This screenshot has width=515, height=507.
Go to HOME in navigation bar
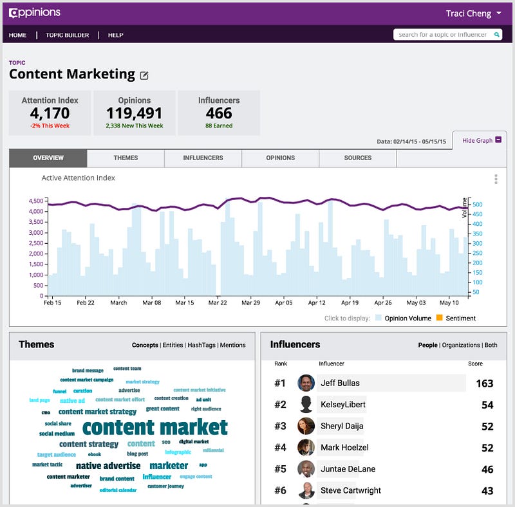18,35
